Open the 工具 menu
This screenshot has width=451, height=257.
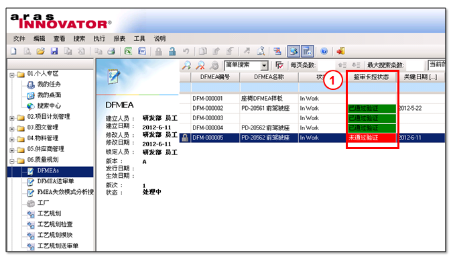tap(139, 39)
